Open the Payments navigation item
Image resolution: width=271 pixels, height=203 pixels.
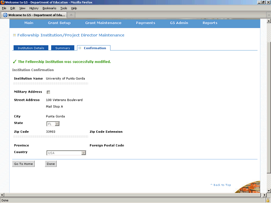click(x=146, y=23)
